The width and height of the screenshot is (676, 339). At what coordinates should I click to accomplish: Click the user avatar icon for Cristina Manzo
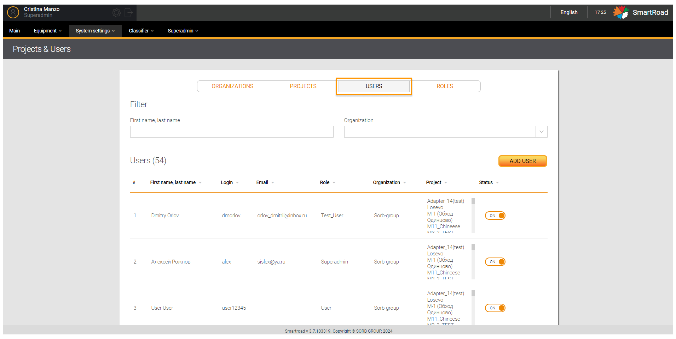pos(13,12)
